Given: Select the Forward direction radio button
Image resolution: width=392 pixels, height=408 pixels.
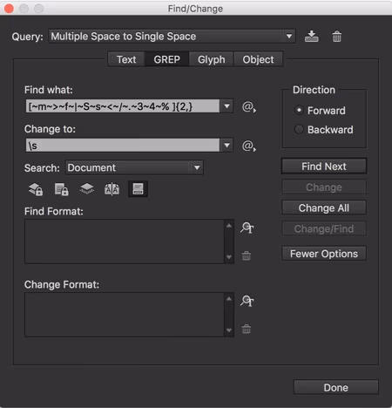Looking at the screenshot, I should point(299,110).
